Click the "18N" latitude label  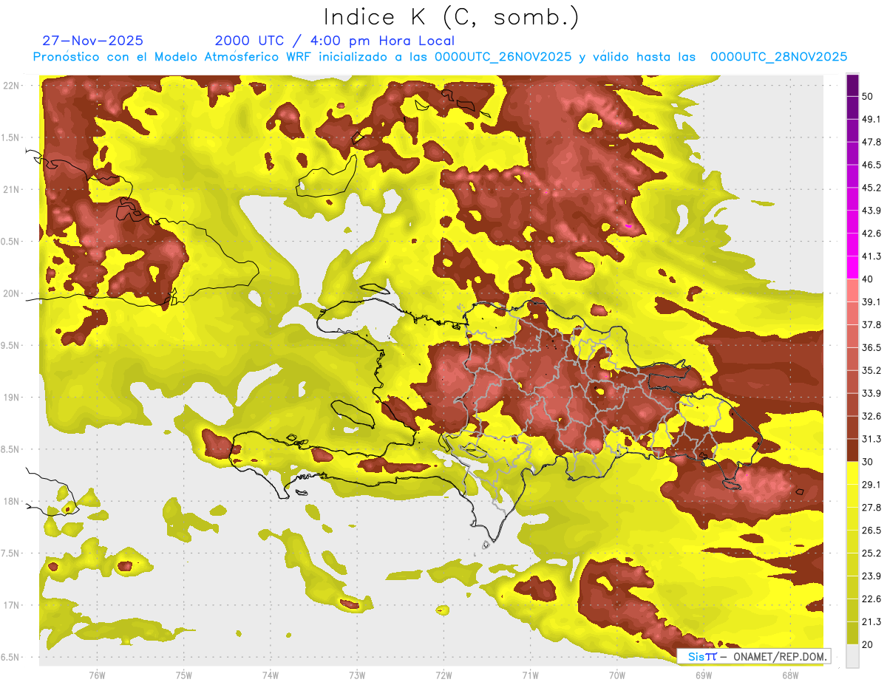click(13, 501)
